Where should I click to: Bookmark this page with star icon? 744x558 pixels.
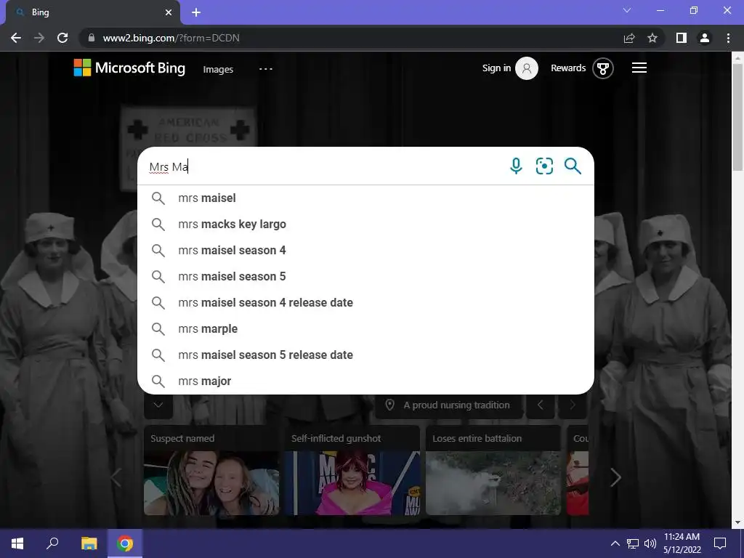(652, 38)
